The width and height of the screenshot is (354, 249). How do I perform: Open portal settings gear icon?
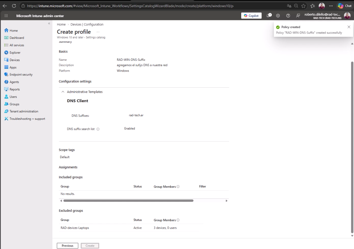(278, 16)
